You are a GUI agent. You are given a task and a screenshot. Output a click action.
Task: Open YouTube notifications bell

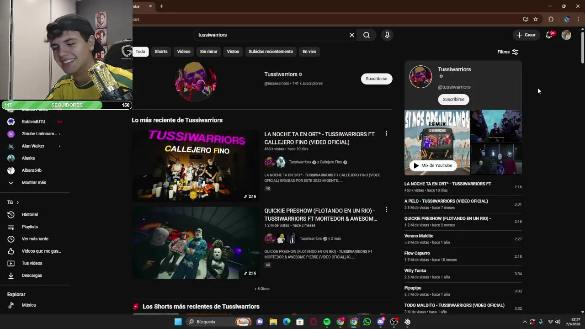549,35
